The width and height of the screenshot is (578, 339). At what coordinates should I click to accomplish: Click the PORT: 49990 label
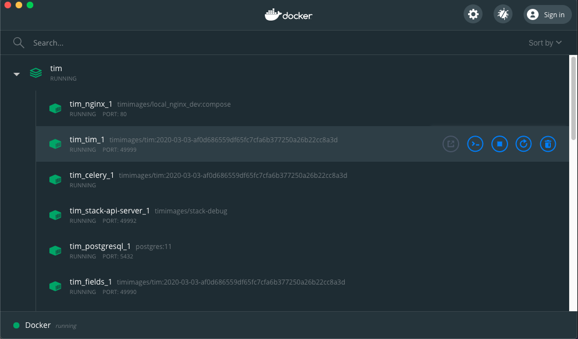tap(119, 292)
